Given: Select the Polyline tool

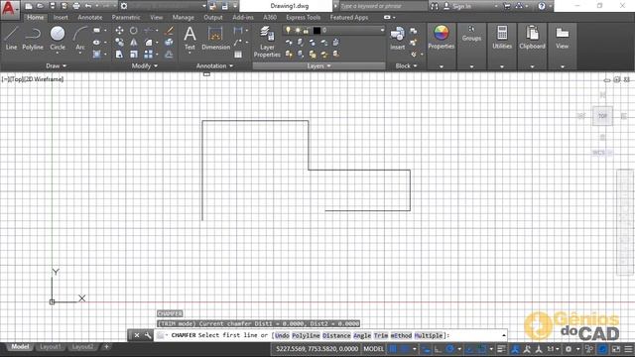Looking at the screenshot, I should click(33, 39).
